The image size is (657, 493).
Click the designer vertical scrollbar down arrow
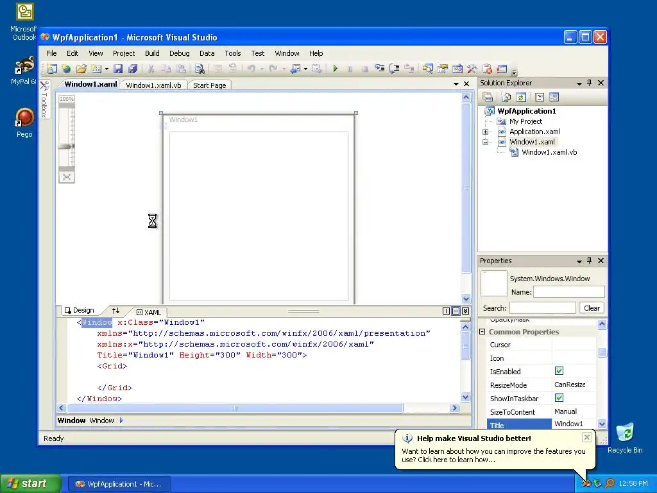coord(466,298)
